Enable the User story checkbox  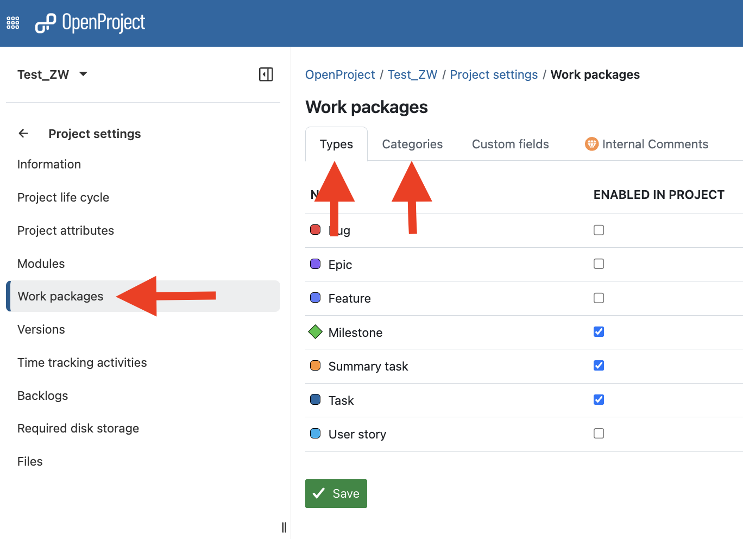coord(599,434)
